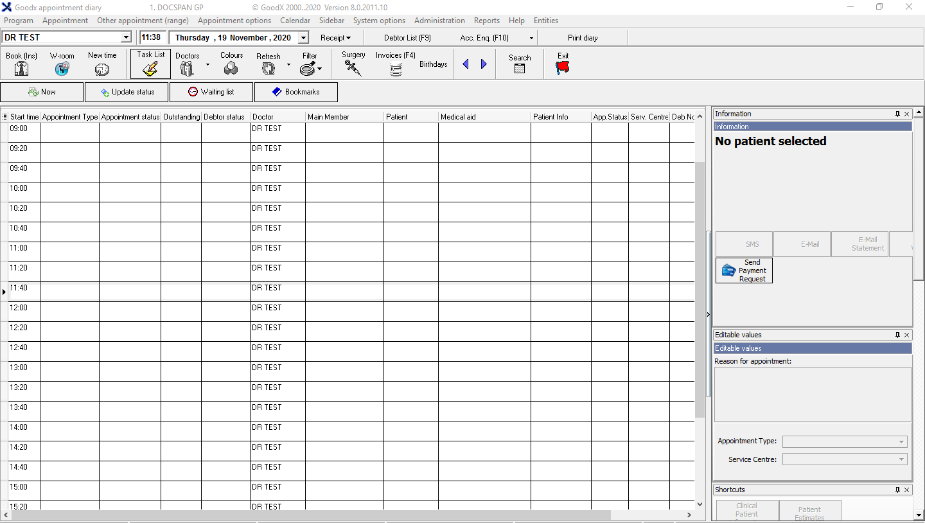This screenshot has width=925, height=523.
Task: Open the Search calendar icon
Action: click(520, 68)
